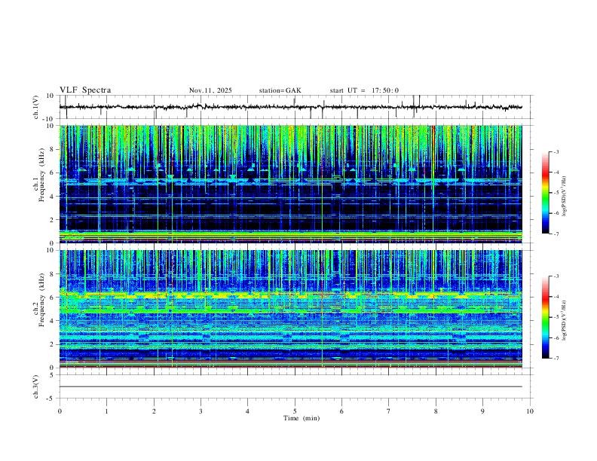
Task: Click the "10" tick label on the time axis
Action: [530, 411]
